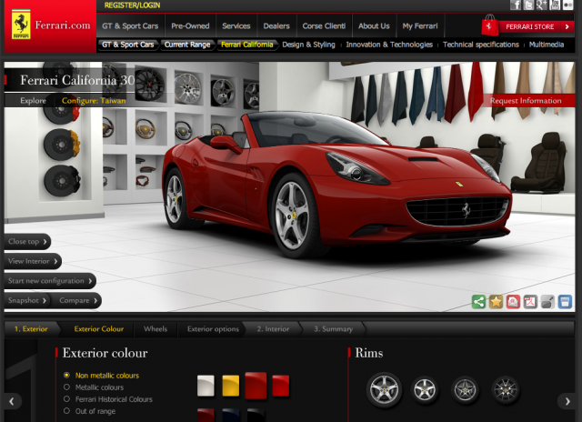The image size is (582, 422).
Task: Click the REGISTER/LOGIN link
Action: pos(132,5)
